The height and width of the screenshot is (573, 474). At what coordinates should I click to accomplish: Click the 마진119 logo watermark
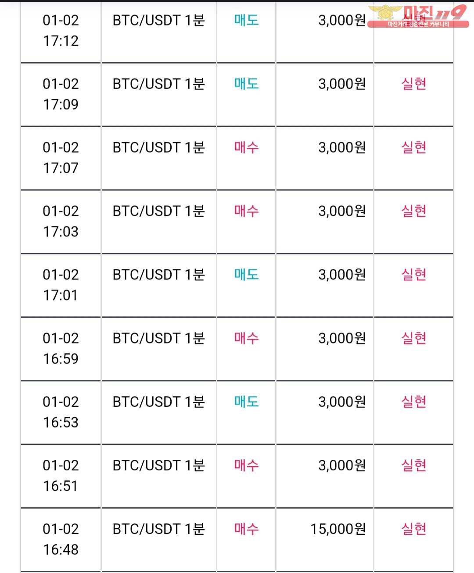pos(418,16)
